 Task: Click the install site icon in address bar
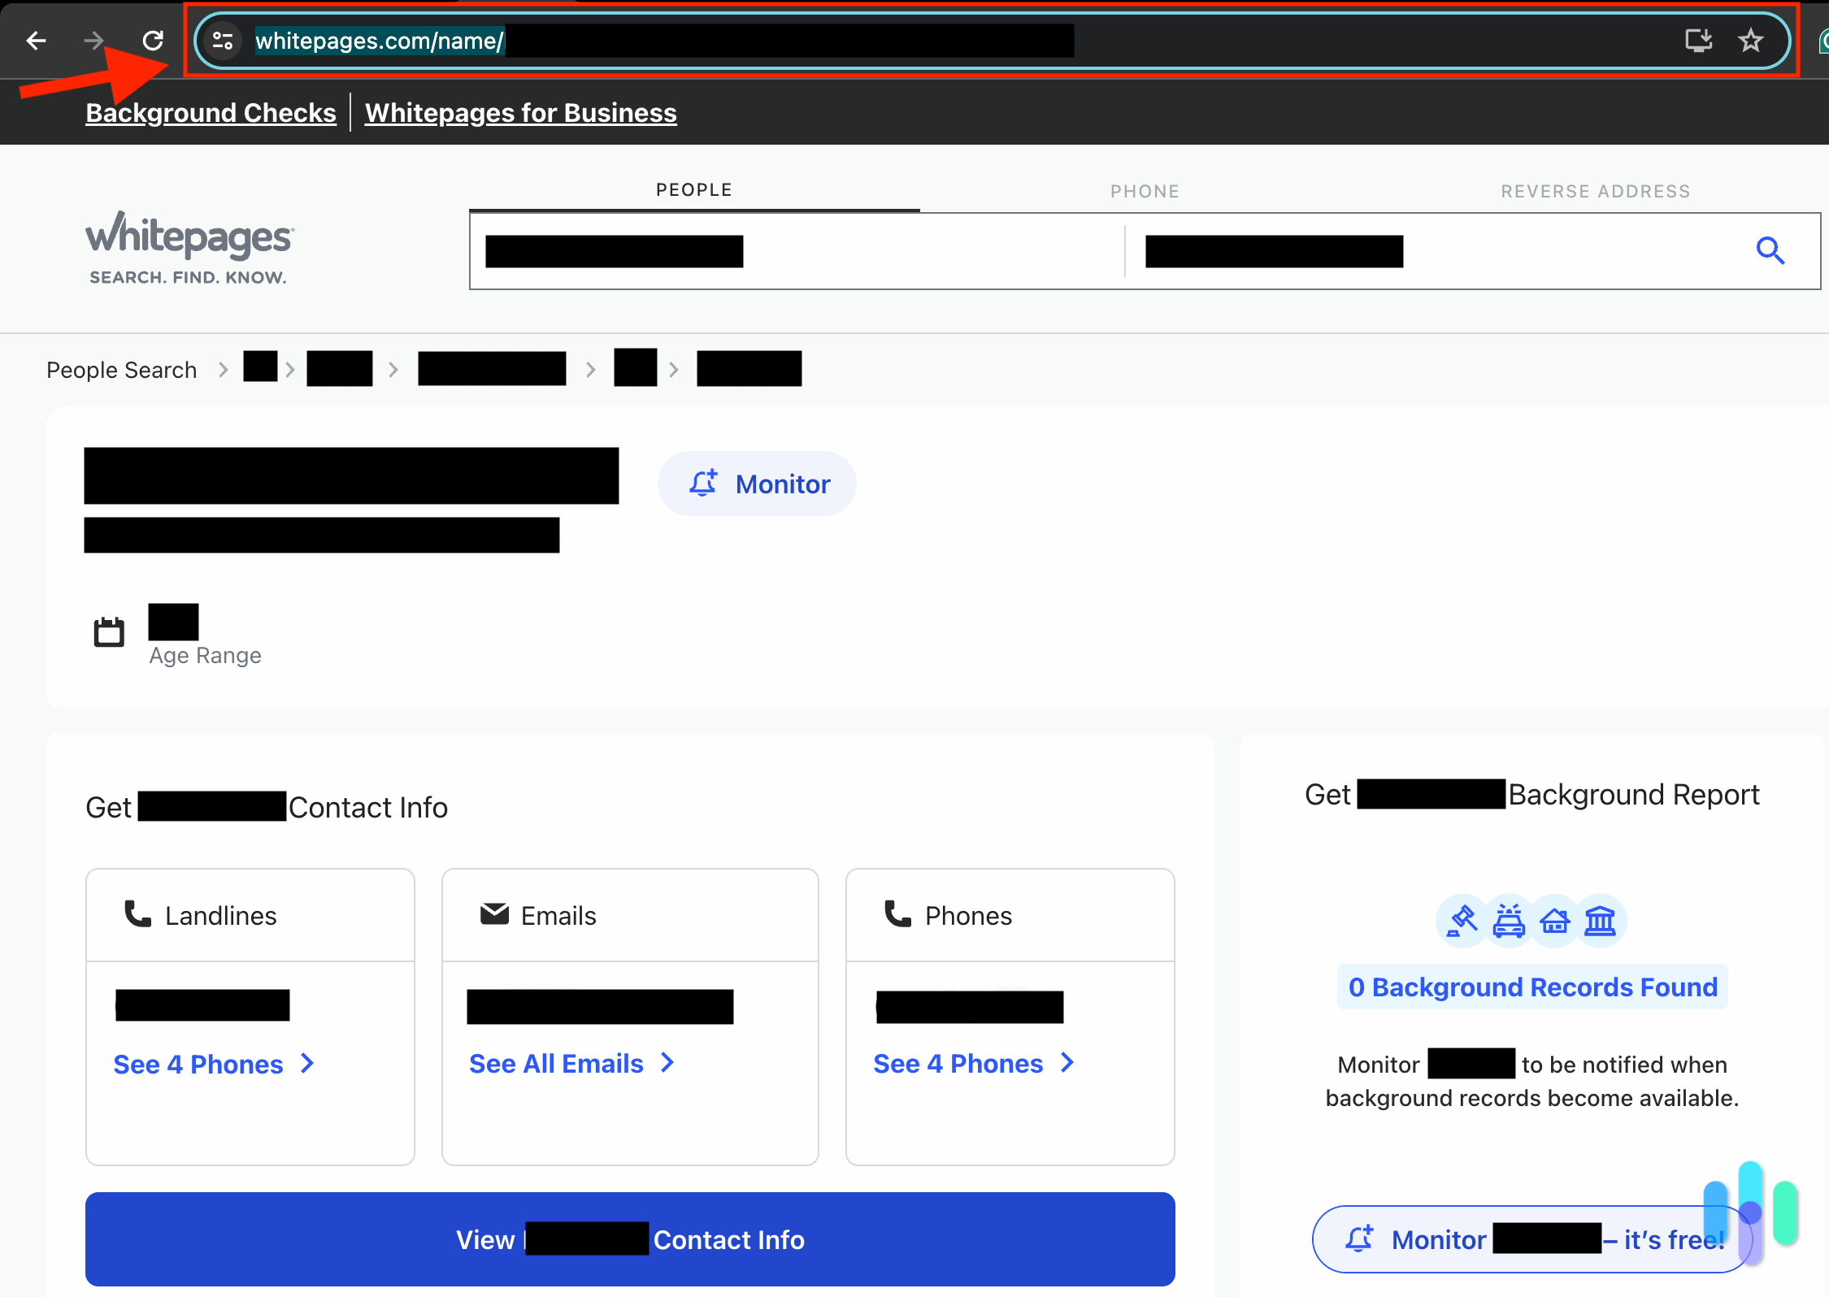point(1699,40)
